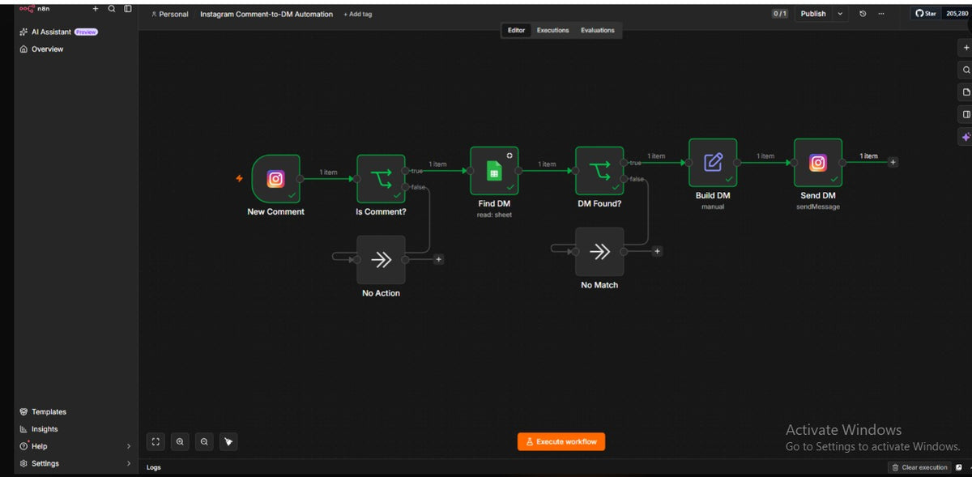Toggle the side panel icon on right toolbar

(966, 115)
